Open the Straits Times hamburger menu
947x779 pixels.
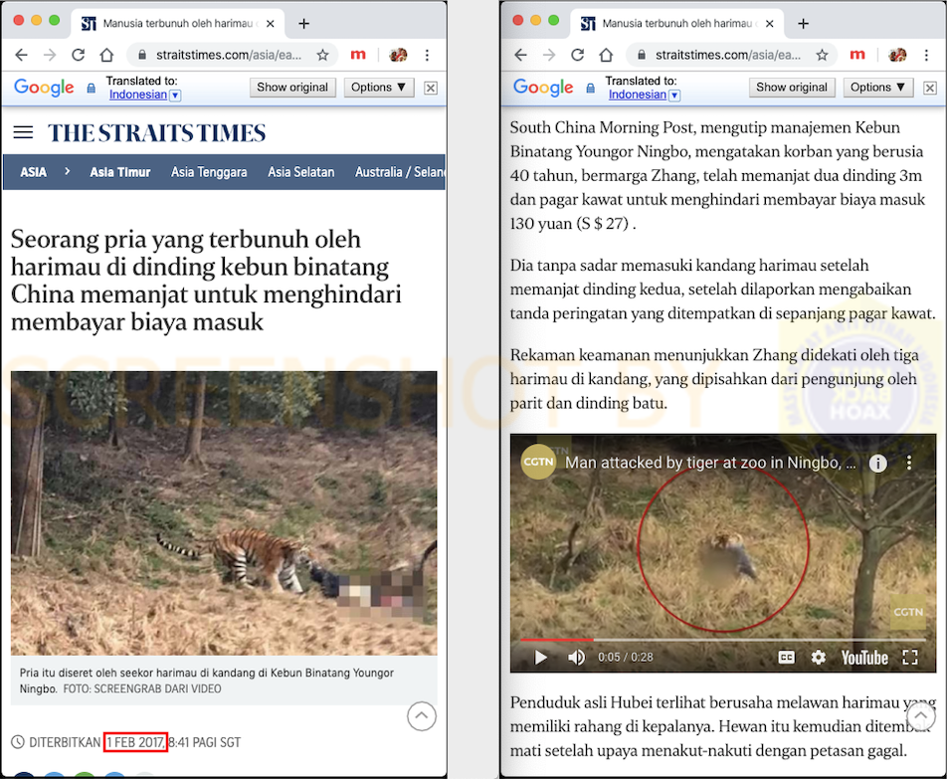(x=23, y=132)
